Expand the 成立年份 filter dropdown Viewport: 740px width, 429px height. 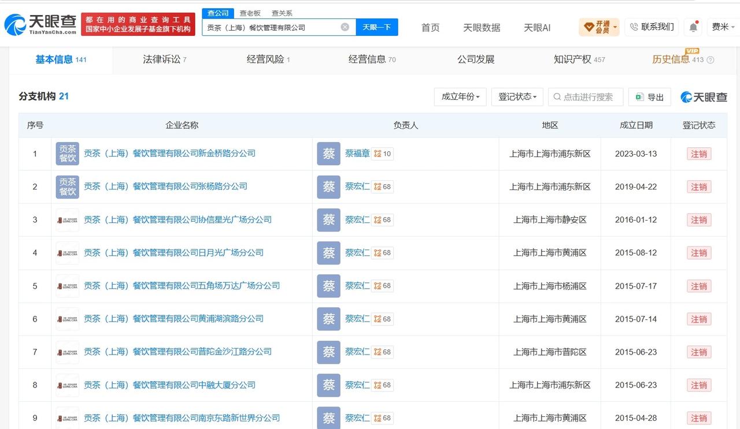[x=460, y=97]
